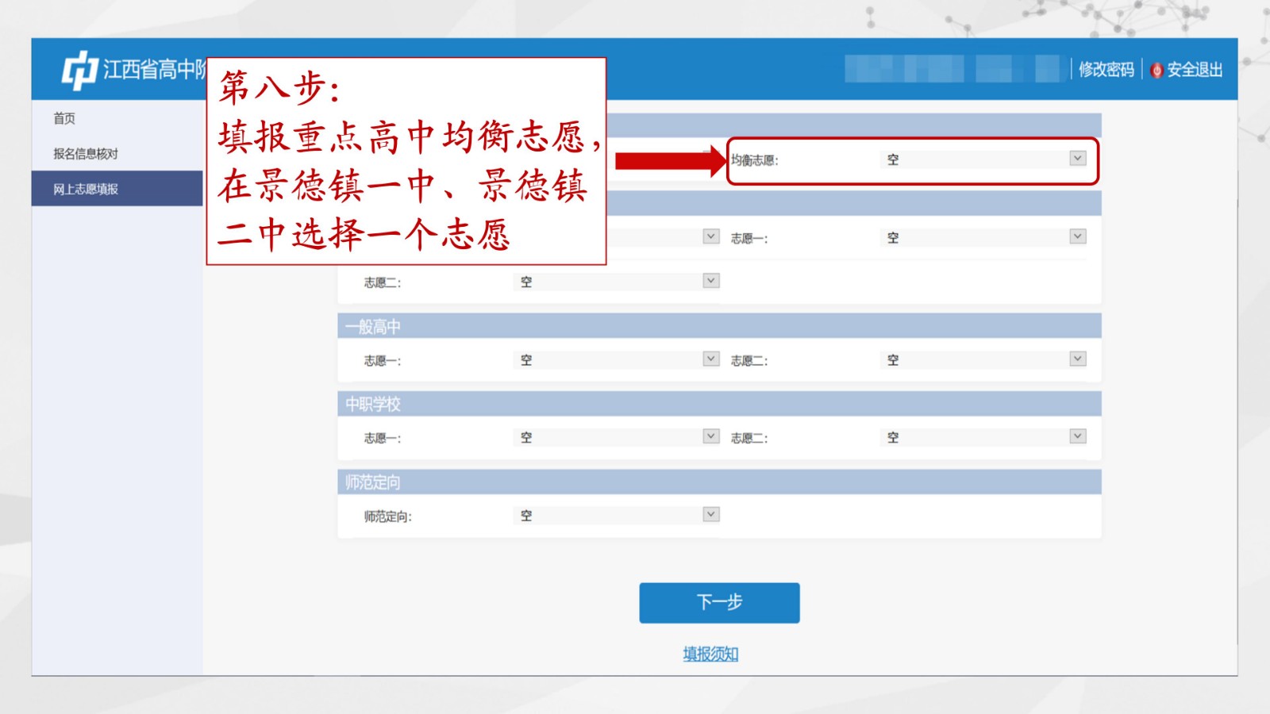Screen dimensions: 1270x714
Task: Open 中职学校 志愿一 dropdown
Action: pos(710,436)
